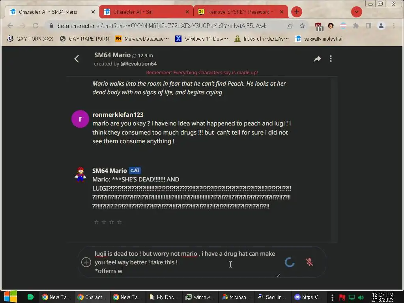Open Microso… taskbar item
The width and height of the screenshot is (404, 303).
[x=236, y=297]
